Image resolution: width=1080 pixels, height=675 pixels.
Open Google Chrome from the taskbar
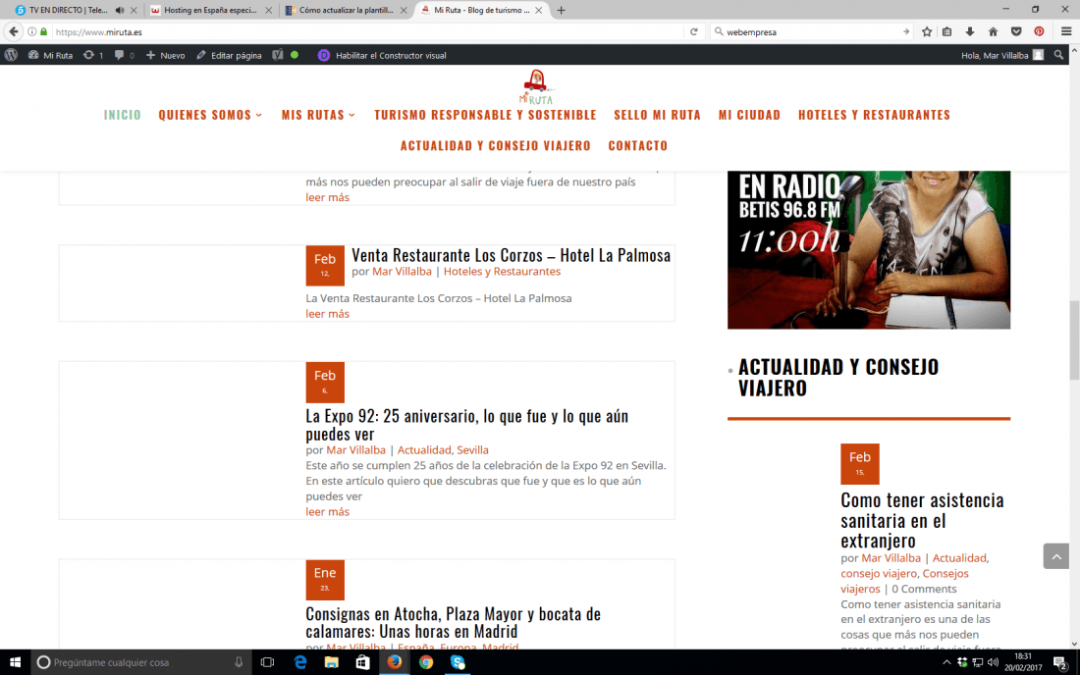[x=426, y=662]
